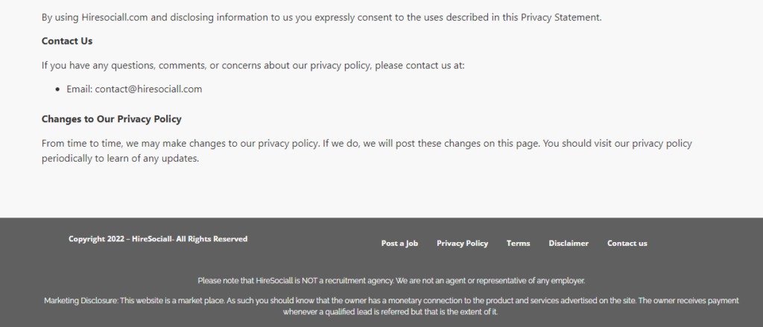Screen dimensions: 763x327
Task: Click the "NOT a recruitment agency" notice
Action: [x=391, y=281]
